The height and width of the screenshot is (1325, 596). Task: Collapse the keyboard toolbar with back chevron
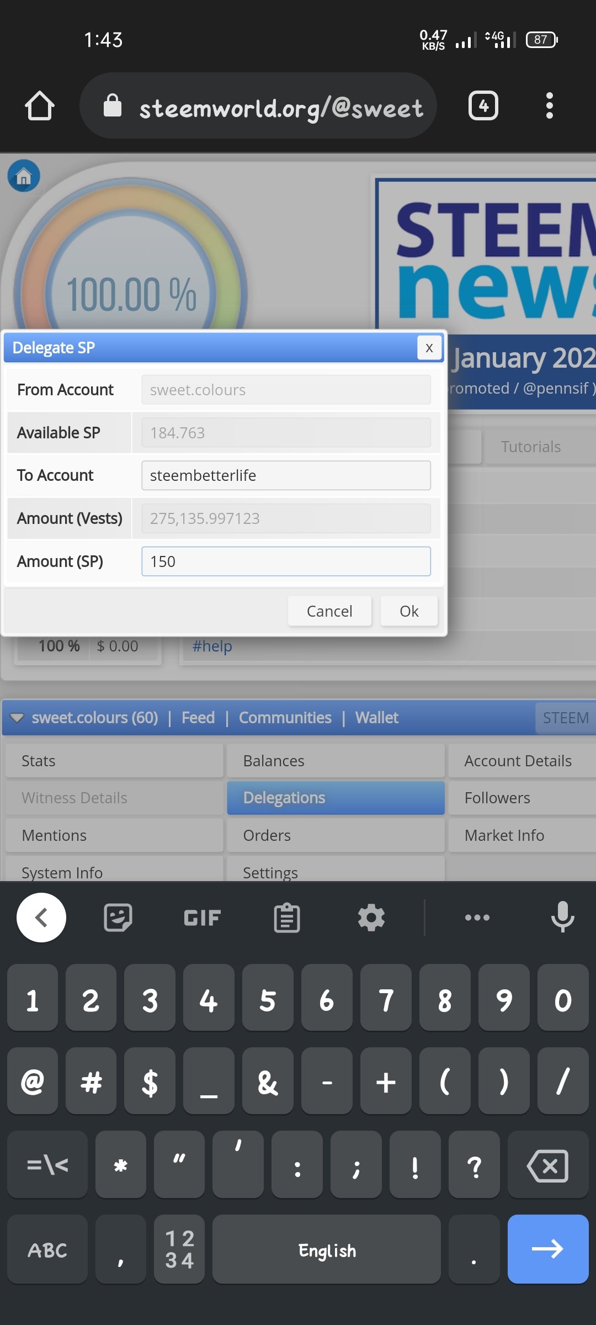[41, 918]
